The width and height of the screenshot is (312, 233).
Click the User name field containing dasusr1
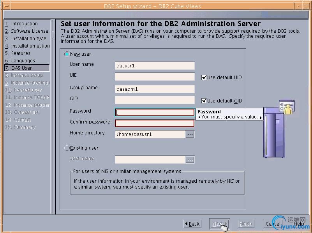coord(155,66)
